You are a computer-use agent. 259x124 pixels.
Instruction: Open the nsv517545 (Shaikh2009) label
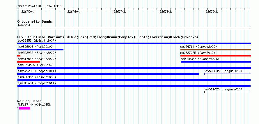pyautogui.click(x=37, y=59)
